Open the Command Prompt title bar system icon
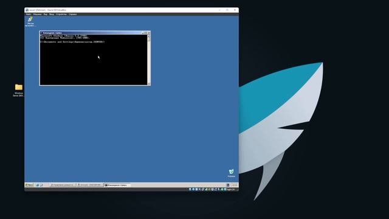The width and height of the screenshot is (389, 219). click(41, 33)
